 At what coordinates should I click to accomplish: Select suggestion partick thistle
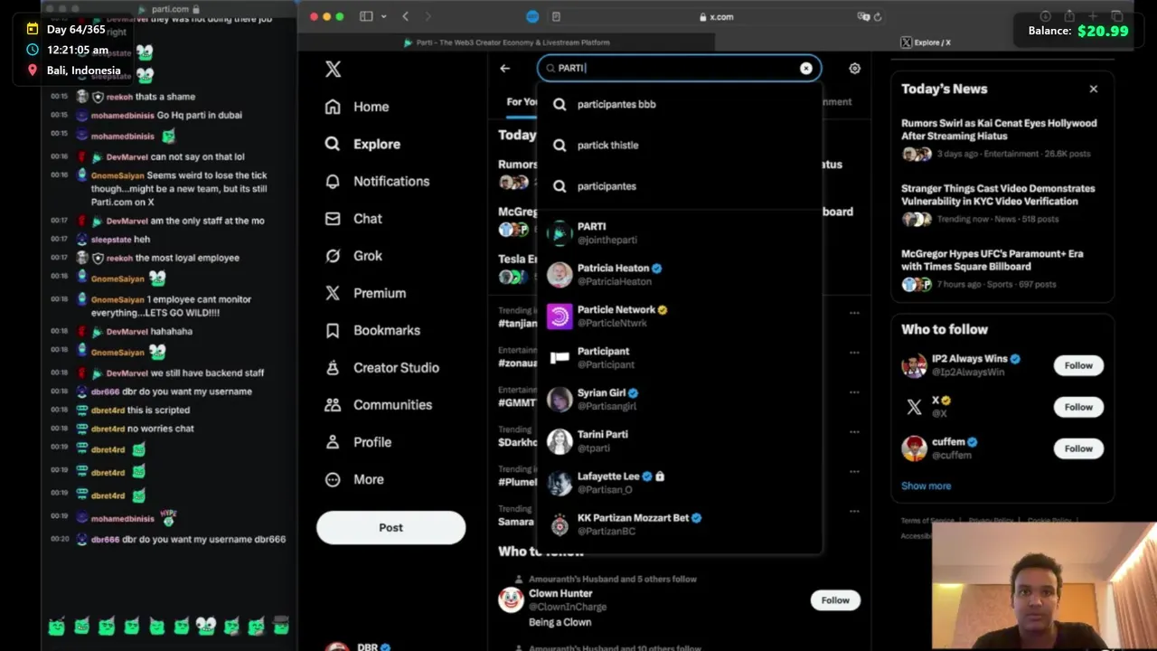679,145
